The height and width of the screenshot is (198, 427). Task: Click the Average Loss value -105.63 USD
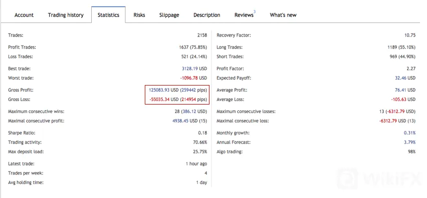(403, 99)
